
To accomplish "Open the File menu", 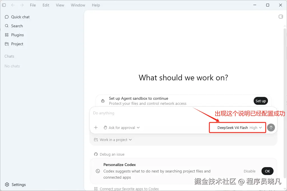I will click(33, 5).
